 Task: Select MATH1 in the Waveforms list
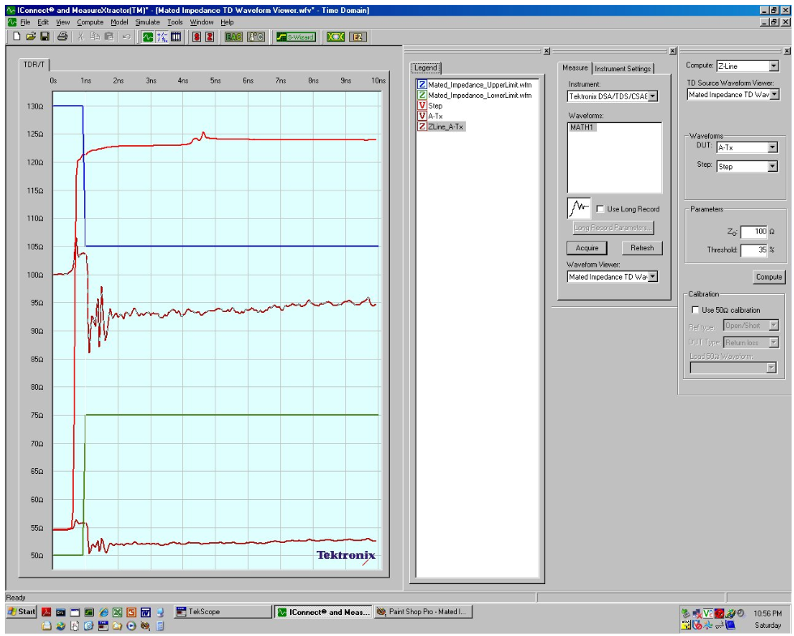pos(582,127)
